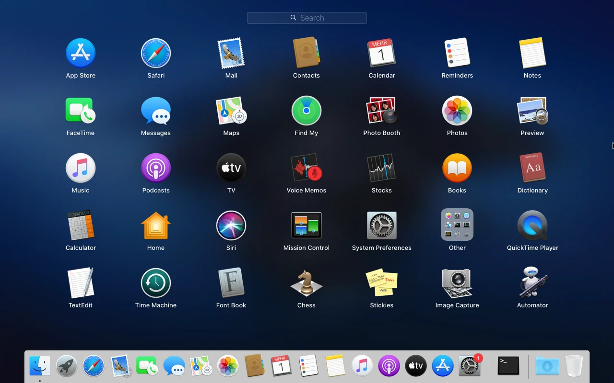Screen dimensions: 614x383
Task: Open Photos in the Launchpad grid
Action: [457, 111]
